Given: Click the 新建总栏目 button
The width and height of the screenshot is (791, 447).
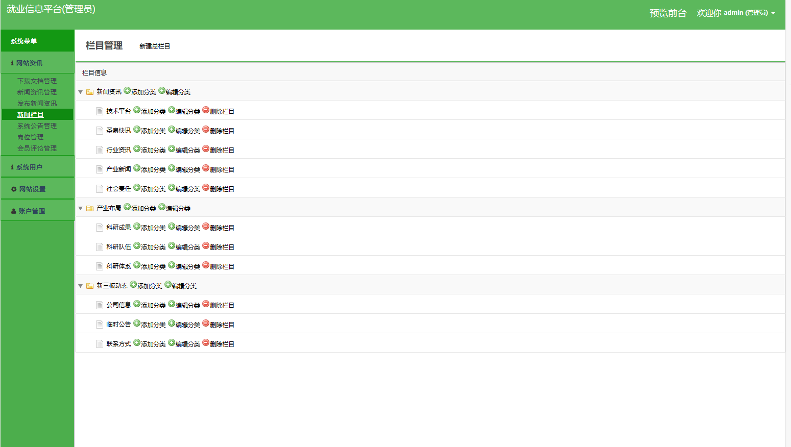Looking at the screenshot, I should tap(155, 46).
